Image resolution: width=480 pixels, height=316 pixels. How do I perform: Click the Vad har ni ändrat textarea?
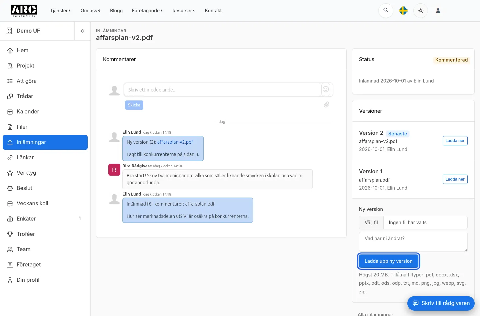click(413, 242)
